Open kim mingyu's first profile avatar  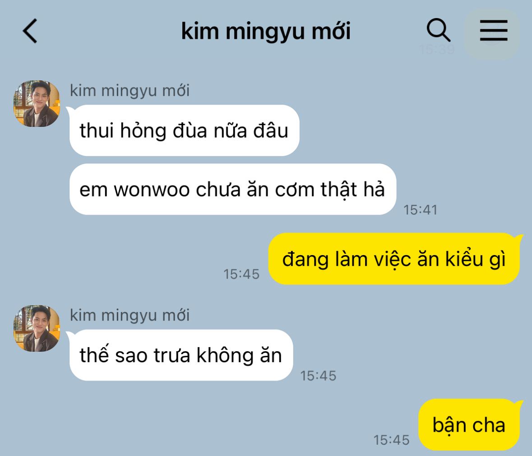pos(37,103)
